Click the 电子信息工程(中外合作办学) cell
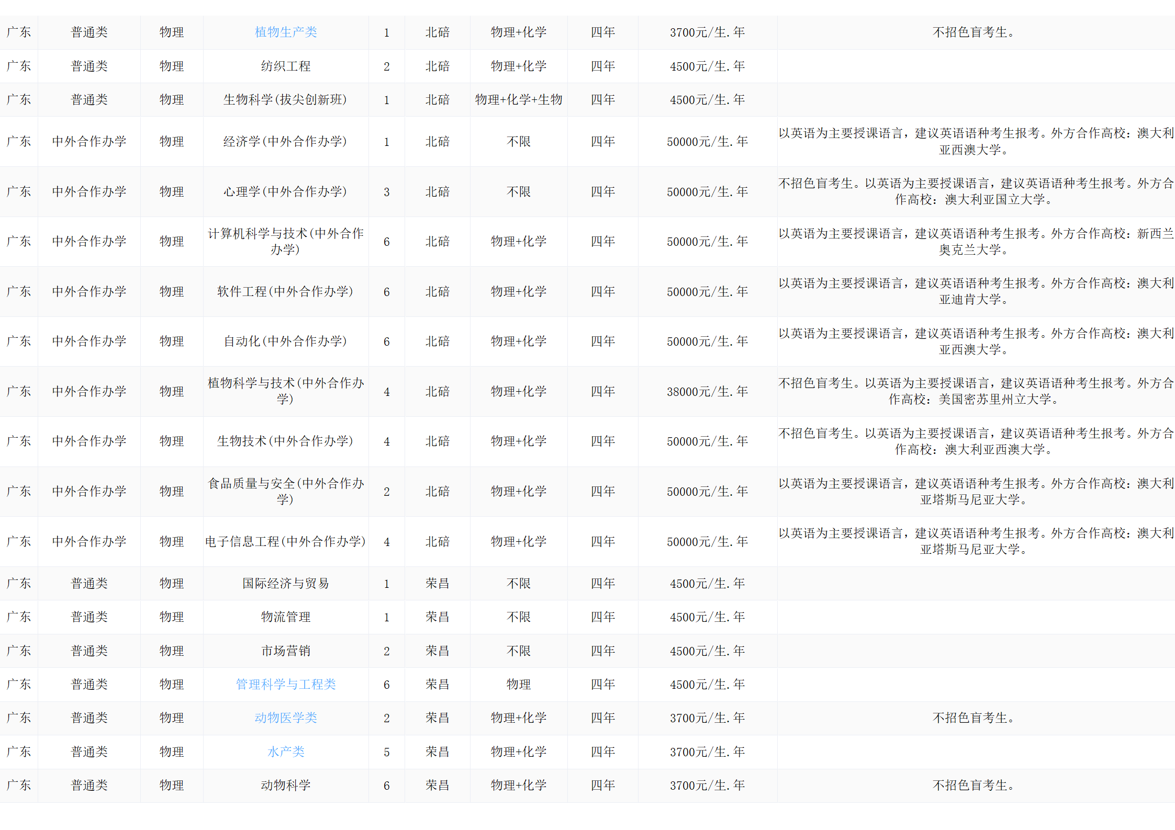 (286, 542)
